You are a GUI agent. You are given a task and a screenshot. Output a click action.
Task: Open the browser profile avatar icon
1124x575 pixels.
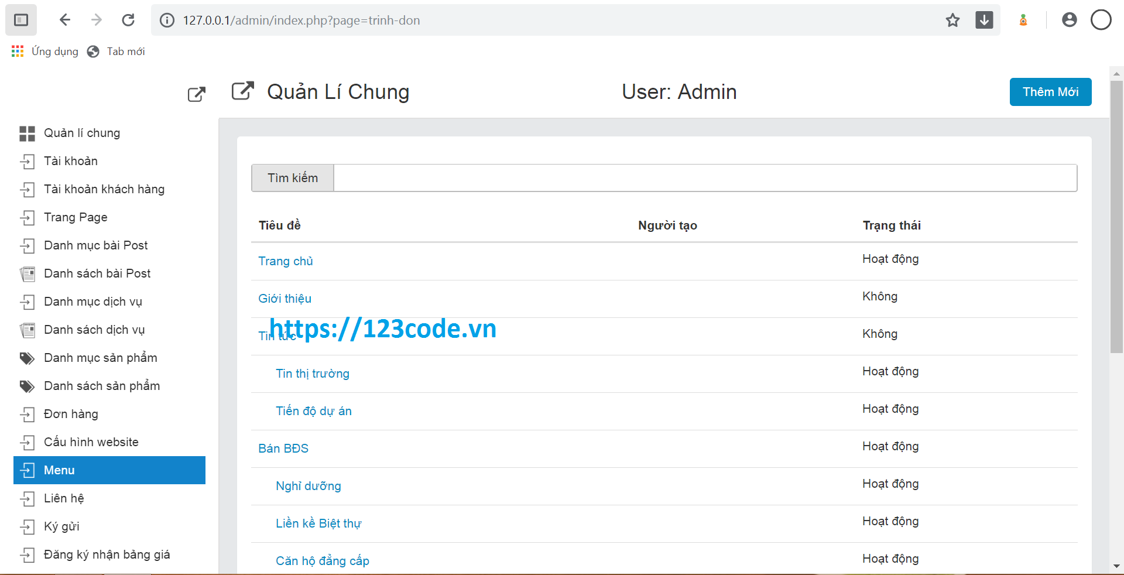click(x=1070, y=19)
